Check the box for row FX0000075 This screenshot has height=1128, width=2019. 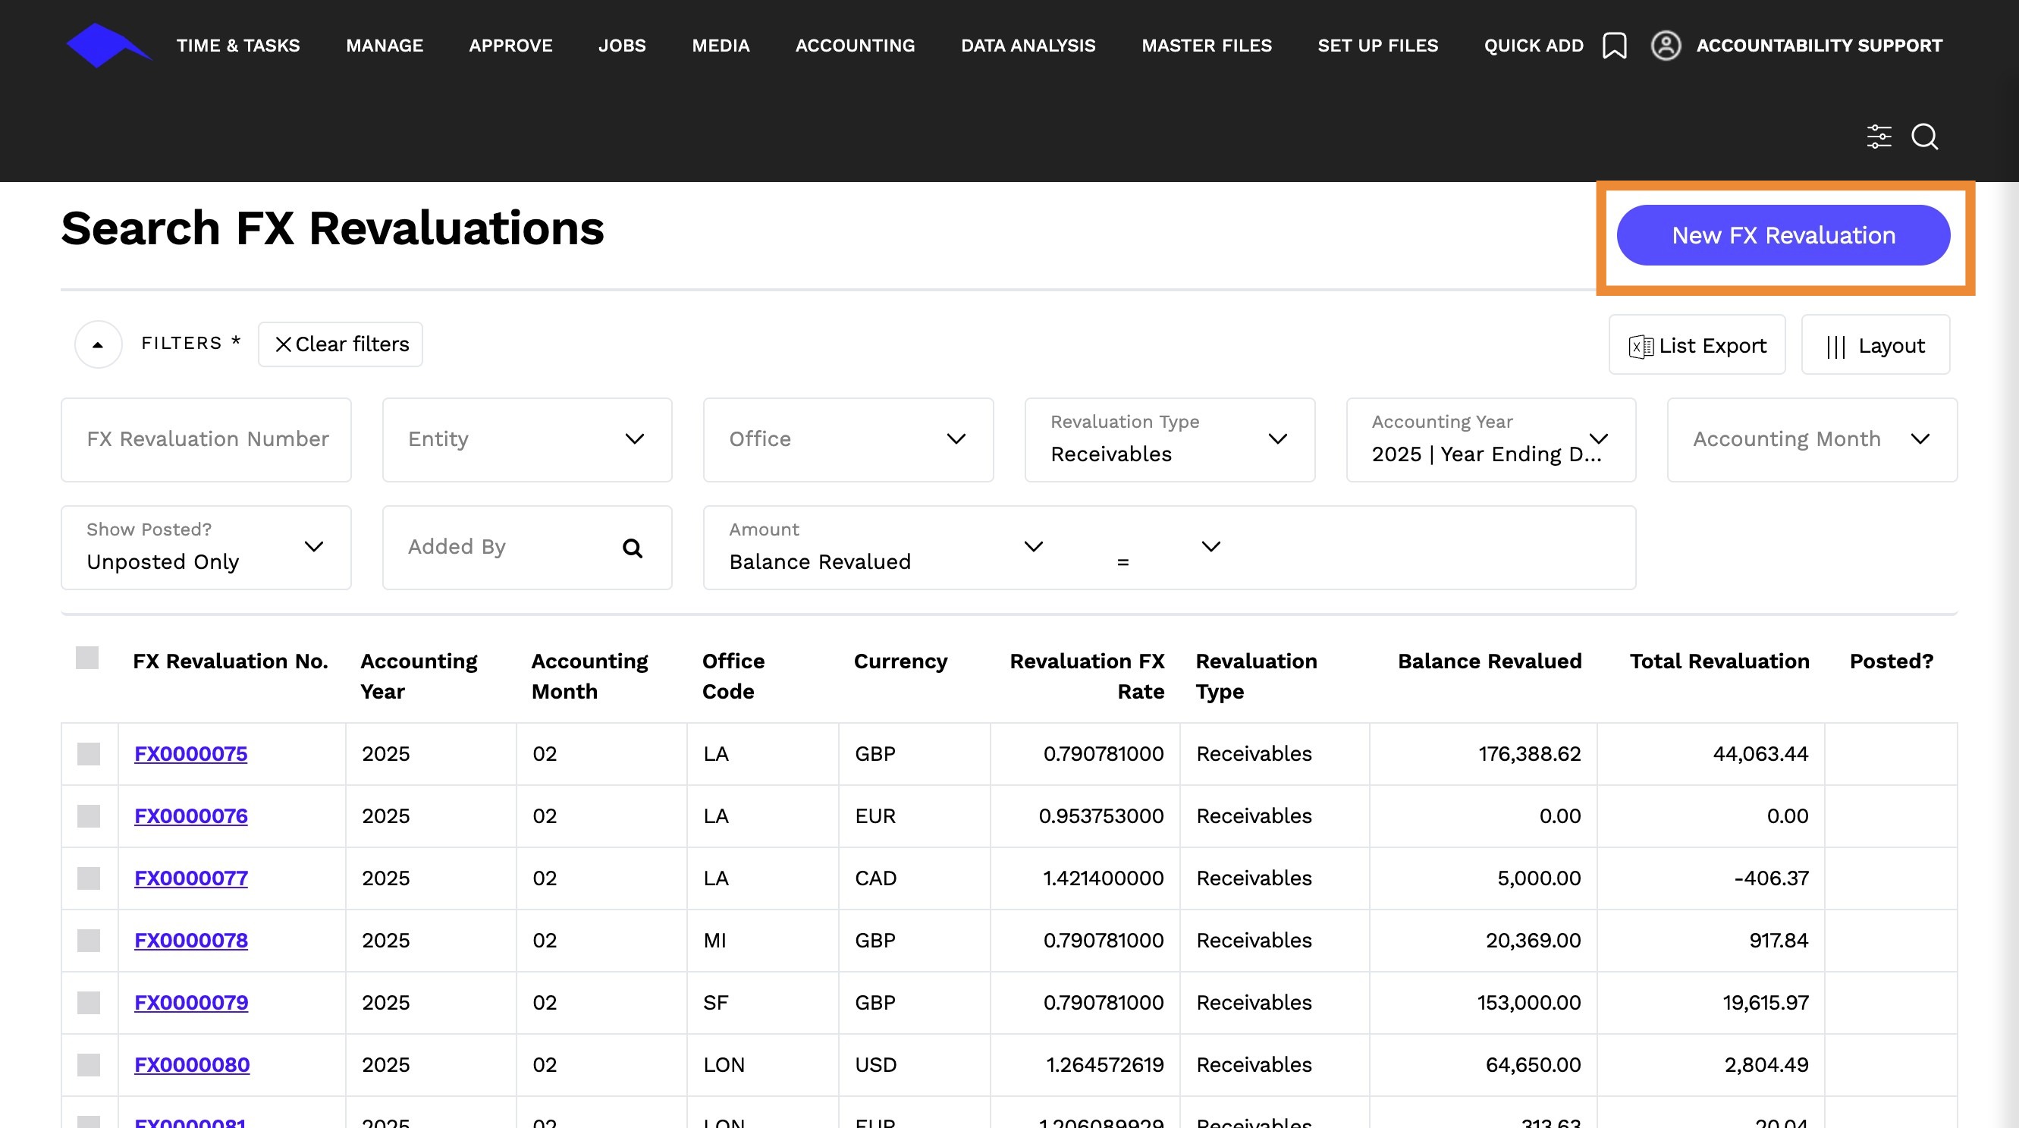89,754
